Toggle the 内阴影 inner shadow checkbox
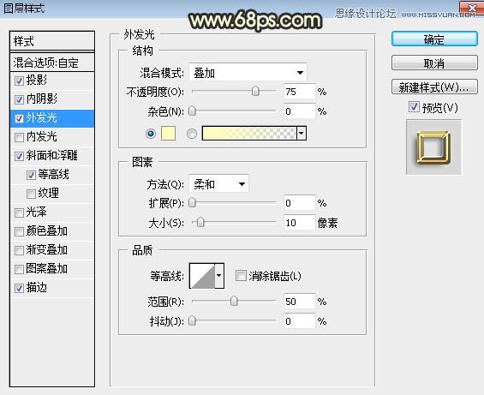Viewport: 484px width, 395px height. (x=19, y=99)
